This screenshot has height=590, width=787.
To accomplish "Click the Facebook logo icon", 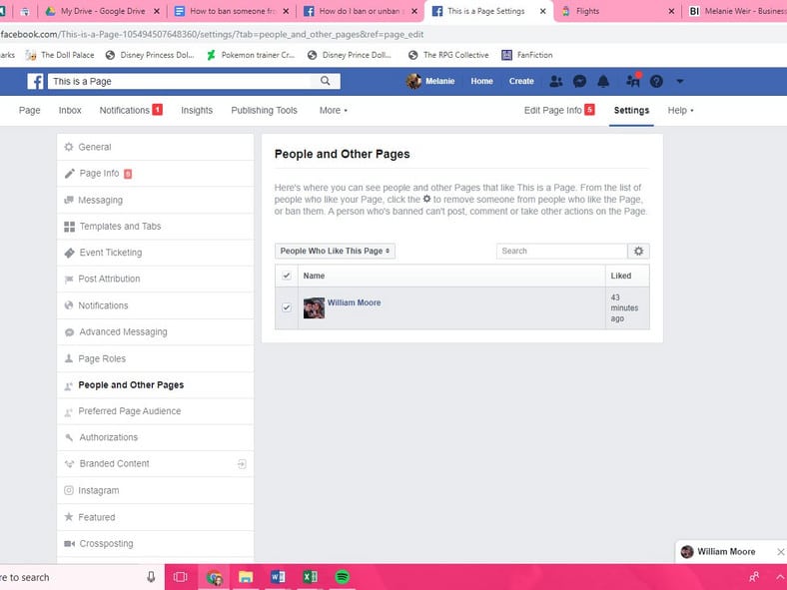I will tap(35, 81).
